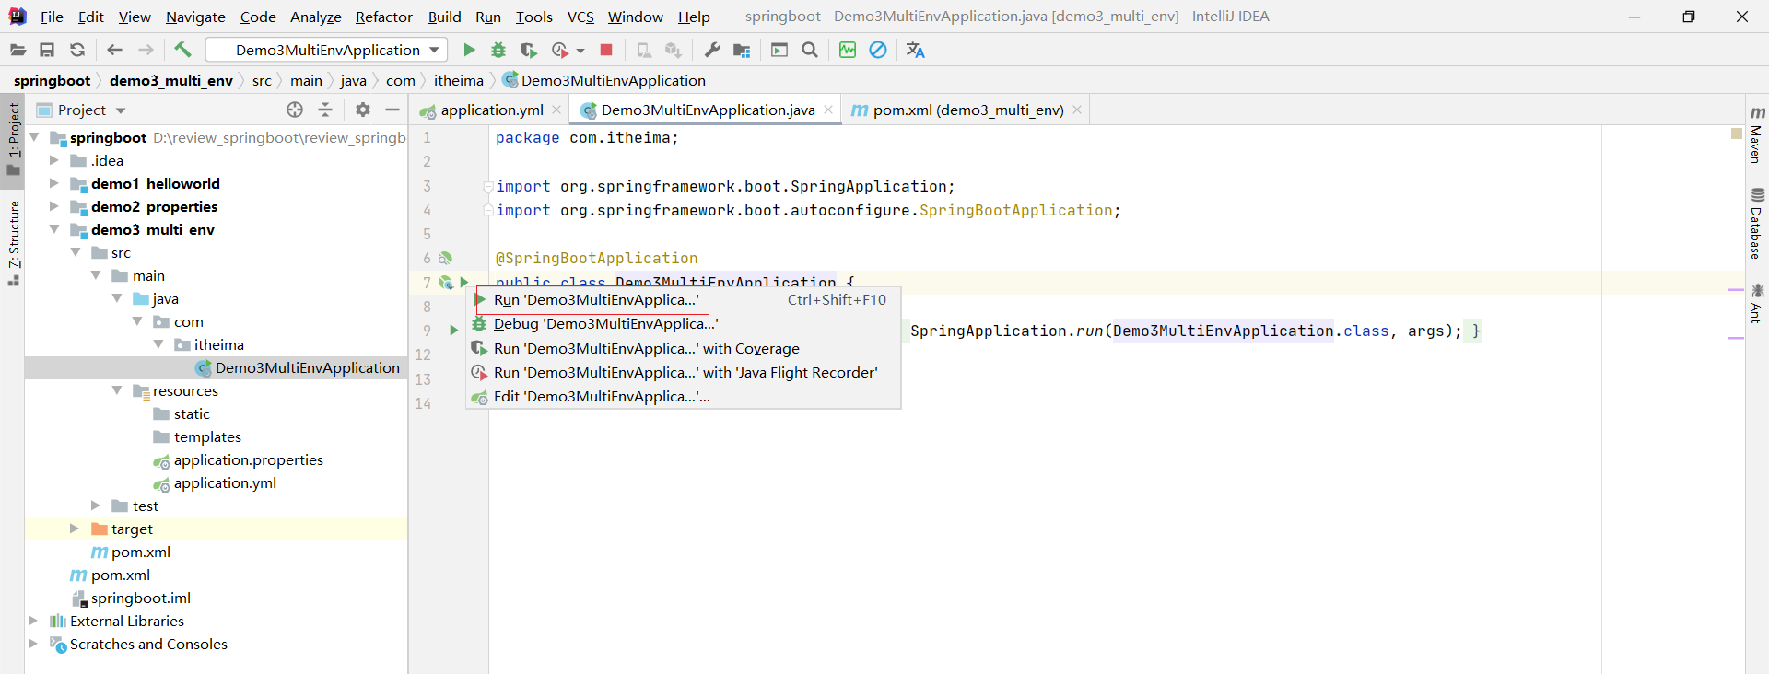Open Project Structure icon in toolbar
Screen dimensions: 1769x674
point(742,50)
